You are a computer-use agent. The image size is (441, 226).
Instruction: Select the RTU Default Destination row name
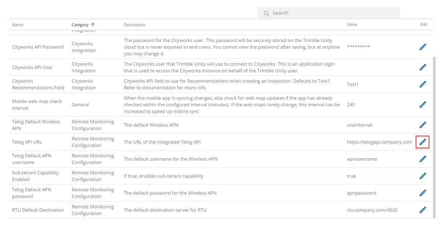tap(38, 210)
